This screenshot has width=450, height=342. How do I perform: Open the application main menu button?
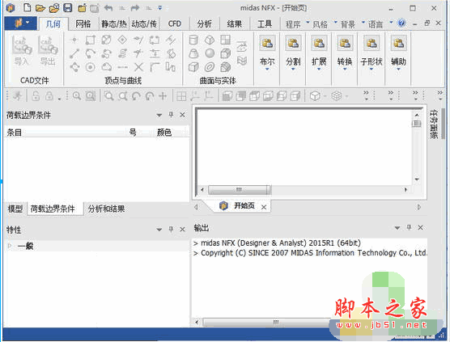pos(21,23)
